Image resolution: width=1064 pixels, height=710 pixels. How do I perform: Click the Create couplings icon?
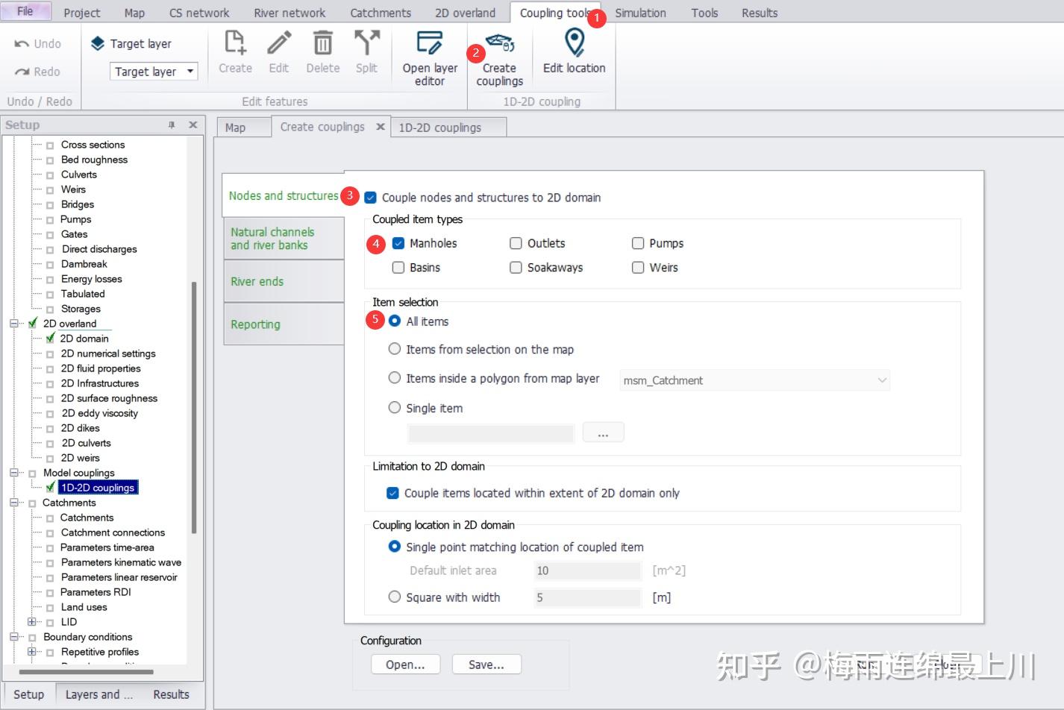(500, 43)
